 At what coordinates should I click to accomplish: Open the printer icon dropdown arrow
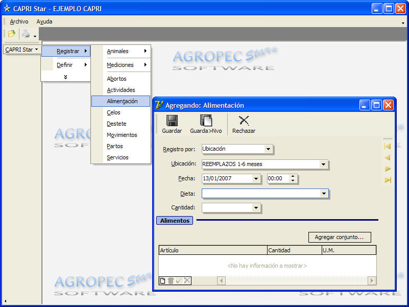35,36
